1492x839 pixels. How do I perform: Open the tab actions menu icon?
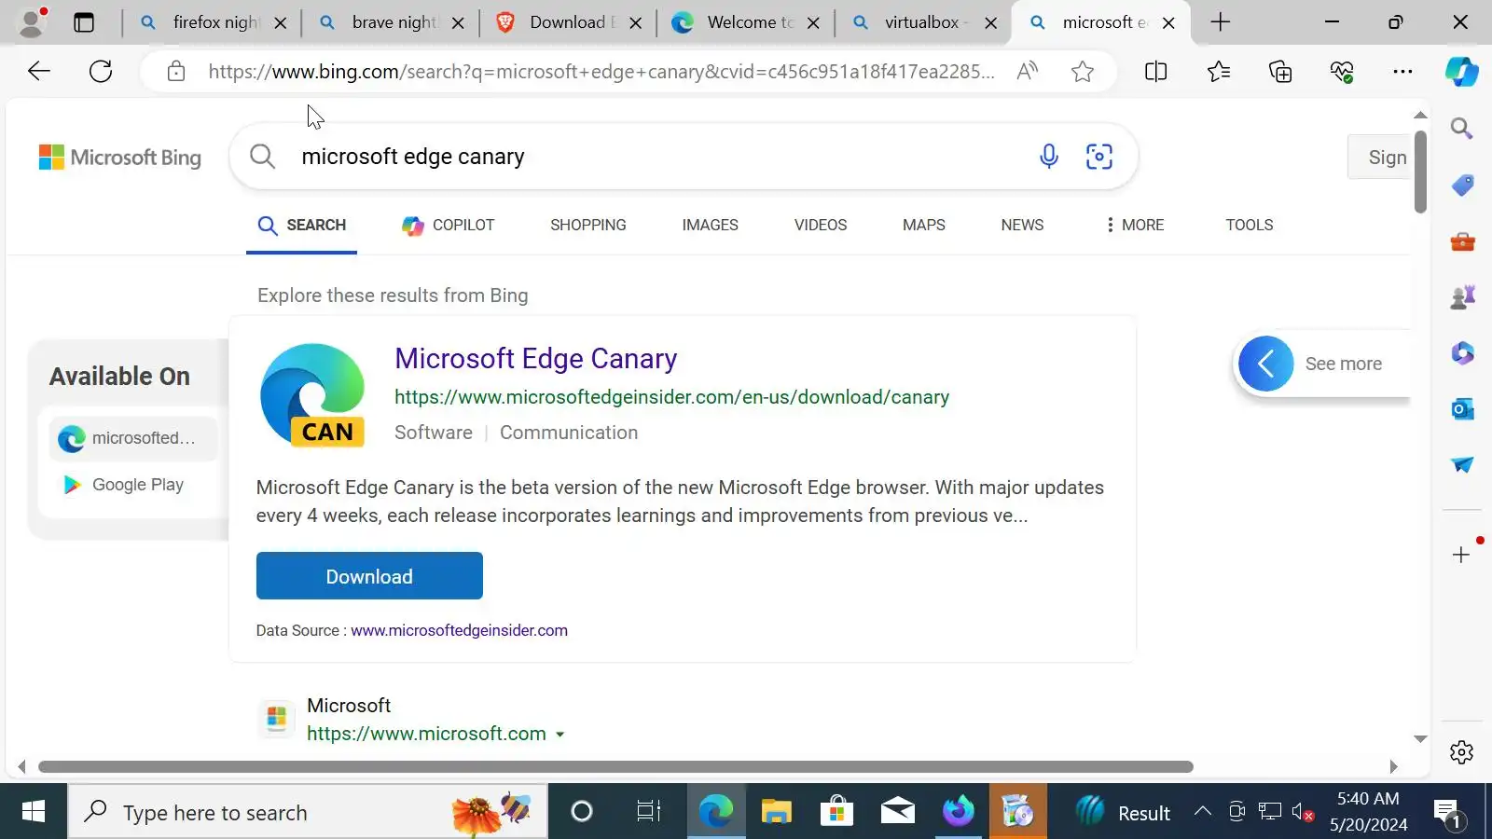84,22
